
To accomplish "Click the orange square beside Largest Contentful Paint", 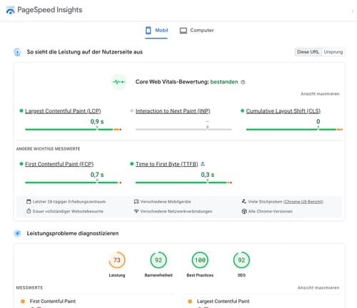I will [x=190, y=302].
